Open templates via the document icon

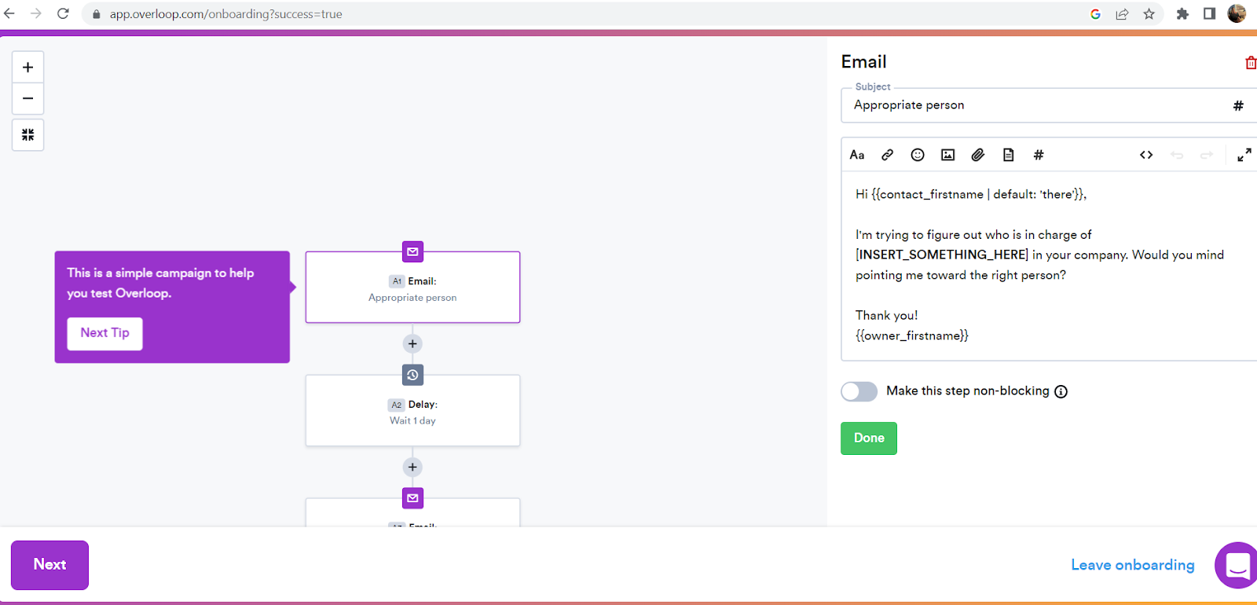[1008, 155]
